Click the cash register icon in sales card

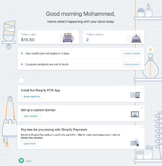click(x=67, y=37)
